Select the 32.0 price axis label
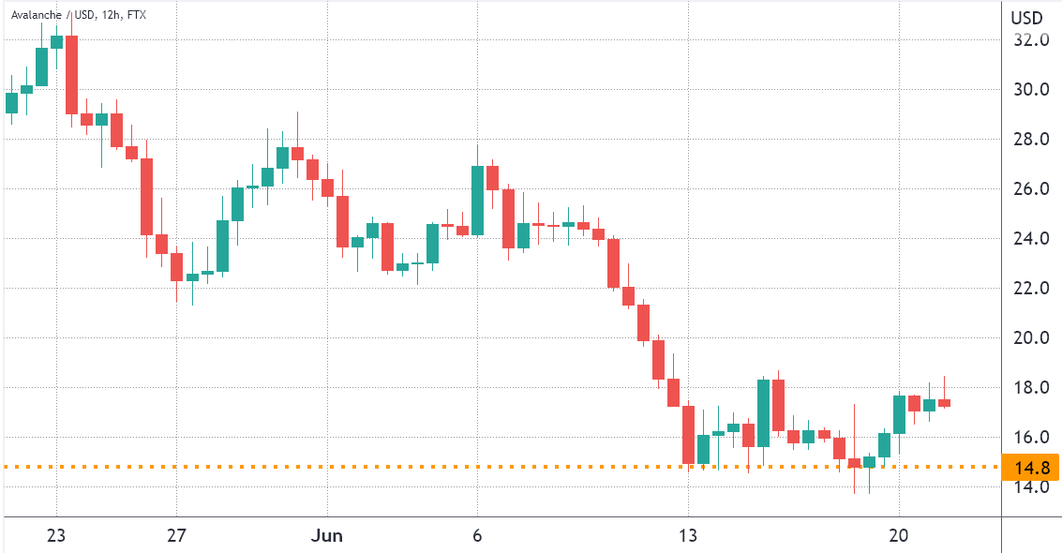 [x=1031, y=40]
